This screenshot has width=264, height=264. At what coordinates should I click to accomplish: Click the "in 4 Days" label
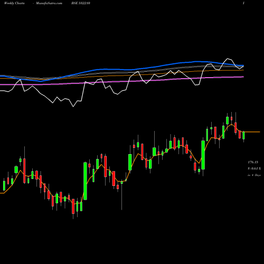tap(254, 175)
